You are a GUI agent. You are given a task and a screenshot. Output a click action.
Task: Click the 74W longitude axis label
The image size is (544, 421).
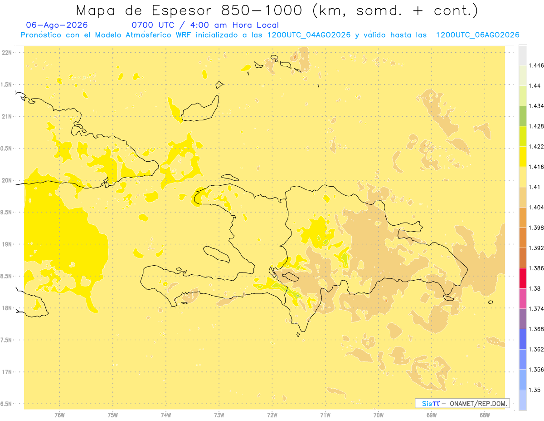click(x=166, y=415)
